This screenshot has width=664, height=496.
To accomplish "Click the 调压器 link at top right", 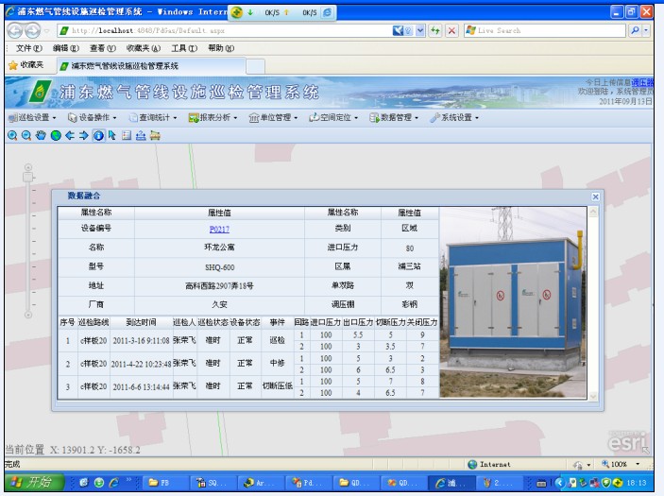I will click(641, 83).
